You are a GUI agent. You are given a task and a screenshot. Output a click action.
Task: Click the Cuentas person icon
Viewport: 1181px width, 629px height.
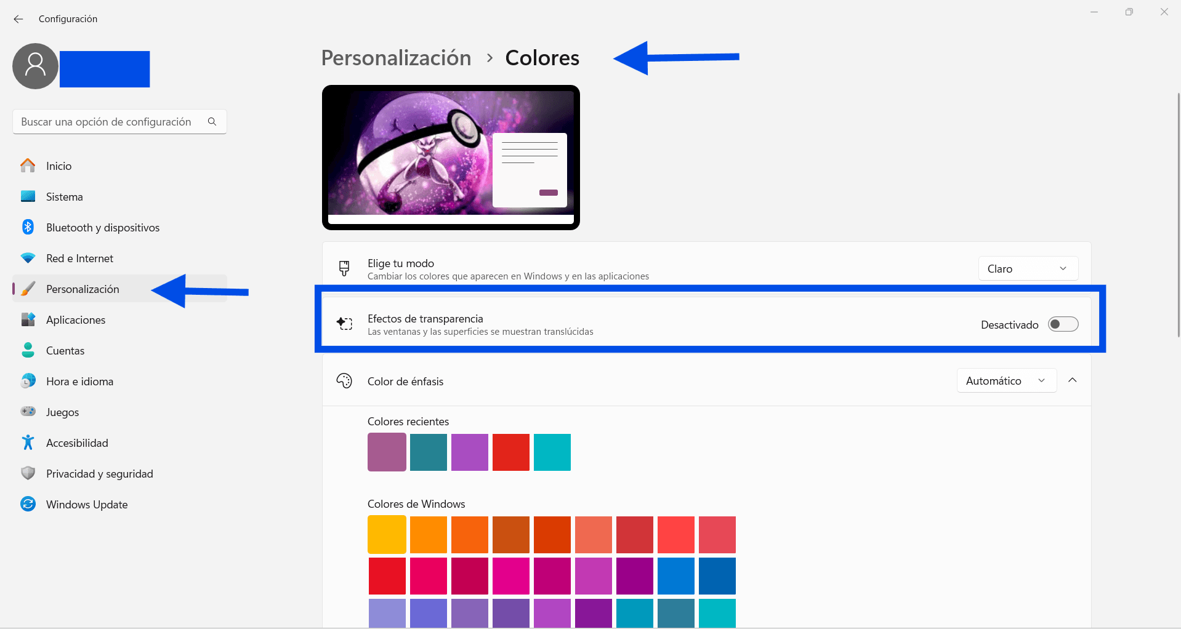click(28, 350)
